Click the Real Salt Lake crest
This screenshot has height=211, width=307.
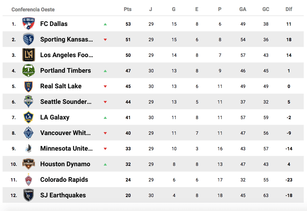(x=28, y=86)
